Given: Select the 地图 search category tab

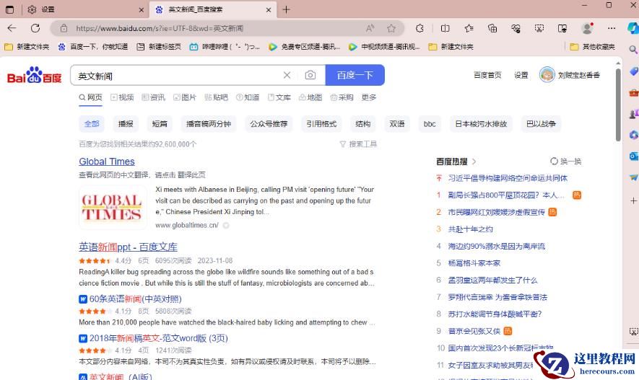Looking at the screenshot, I should [x=310, y=97].
